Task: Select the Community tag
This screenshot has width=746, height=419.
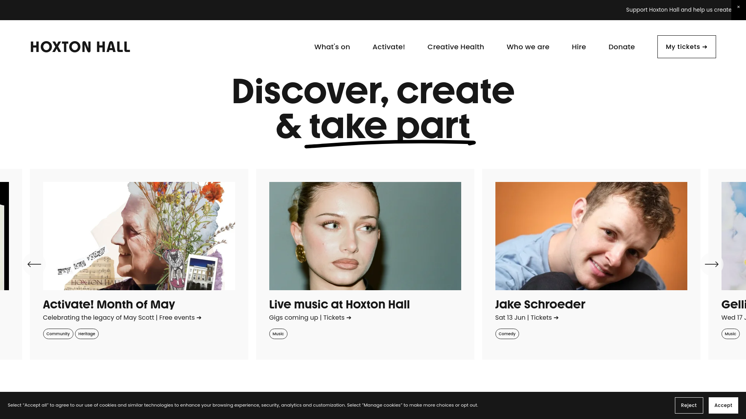Action: pyautogui.click(x=58, y=334)
